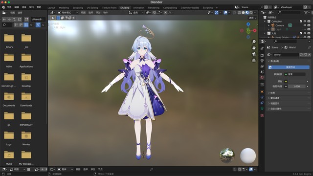Switch to the UV Editing workspace tab
Screen dimensions: 313x176
[92, 8]
